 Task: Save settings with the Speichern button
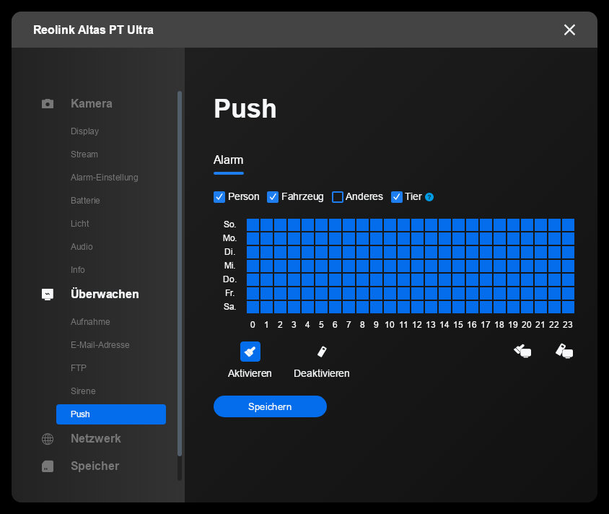tap(270, 406)
